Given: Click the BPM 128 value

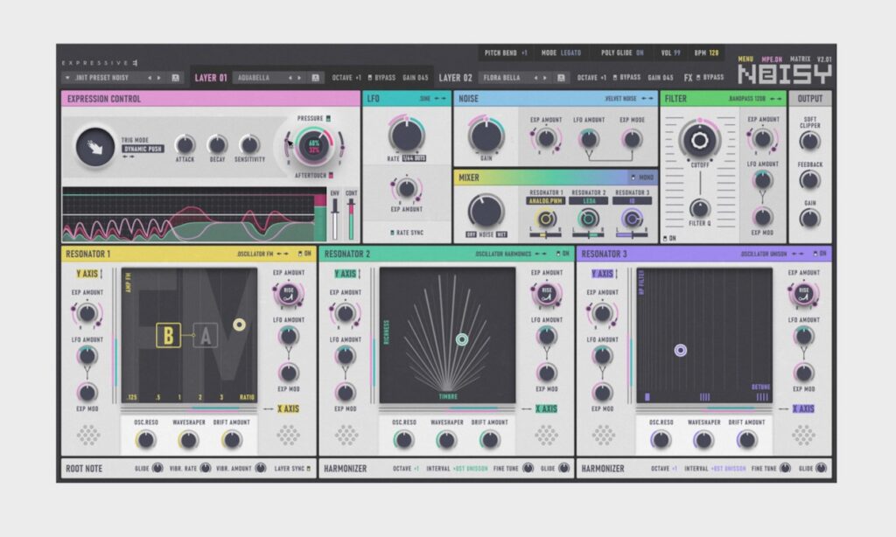Looking at the screenshot, I should (706, 52).
